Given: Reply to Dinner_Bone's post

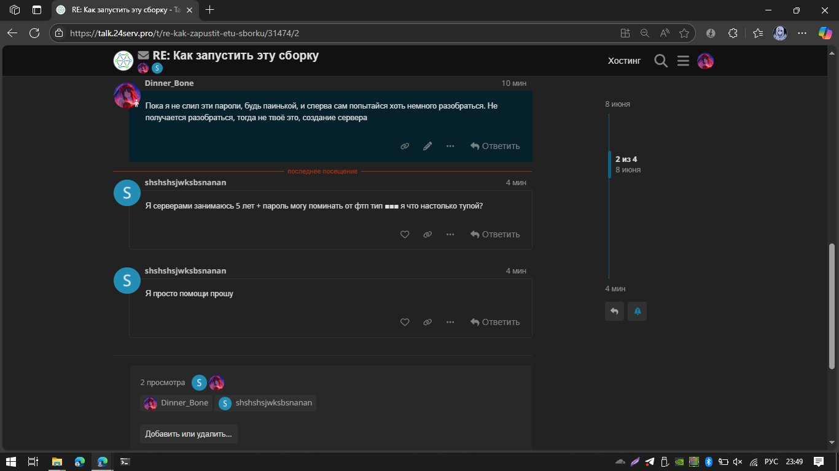Looking at the screenshot, I should (x=495, y=146).
